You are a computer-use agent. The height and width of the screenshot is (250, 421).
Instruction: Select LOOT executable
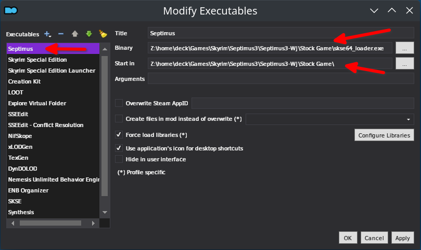point(53,92)
